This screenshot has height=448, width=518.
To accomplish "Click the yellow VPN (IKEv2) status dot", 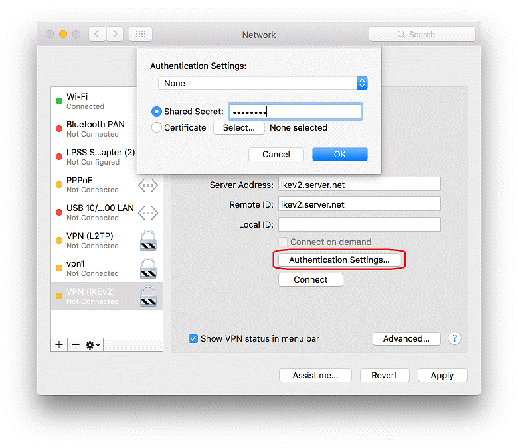I will pos(59,296).
